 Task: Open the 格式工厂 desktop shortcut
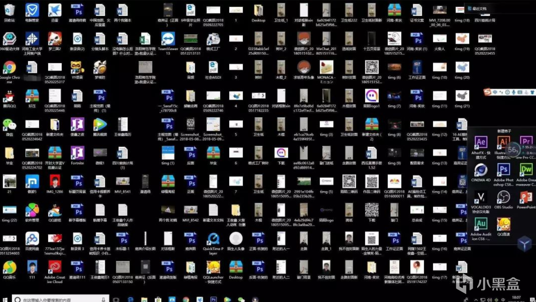(x=213, y=41)
